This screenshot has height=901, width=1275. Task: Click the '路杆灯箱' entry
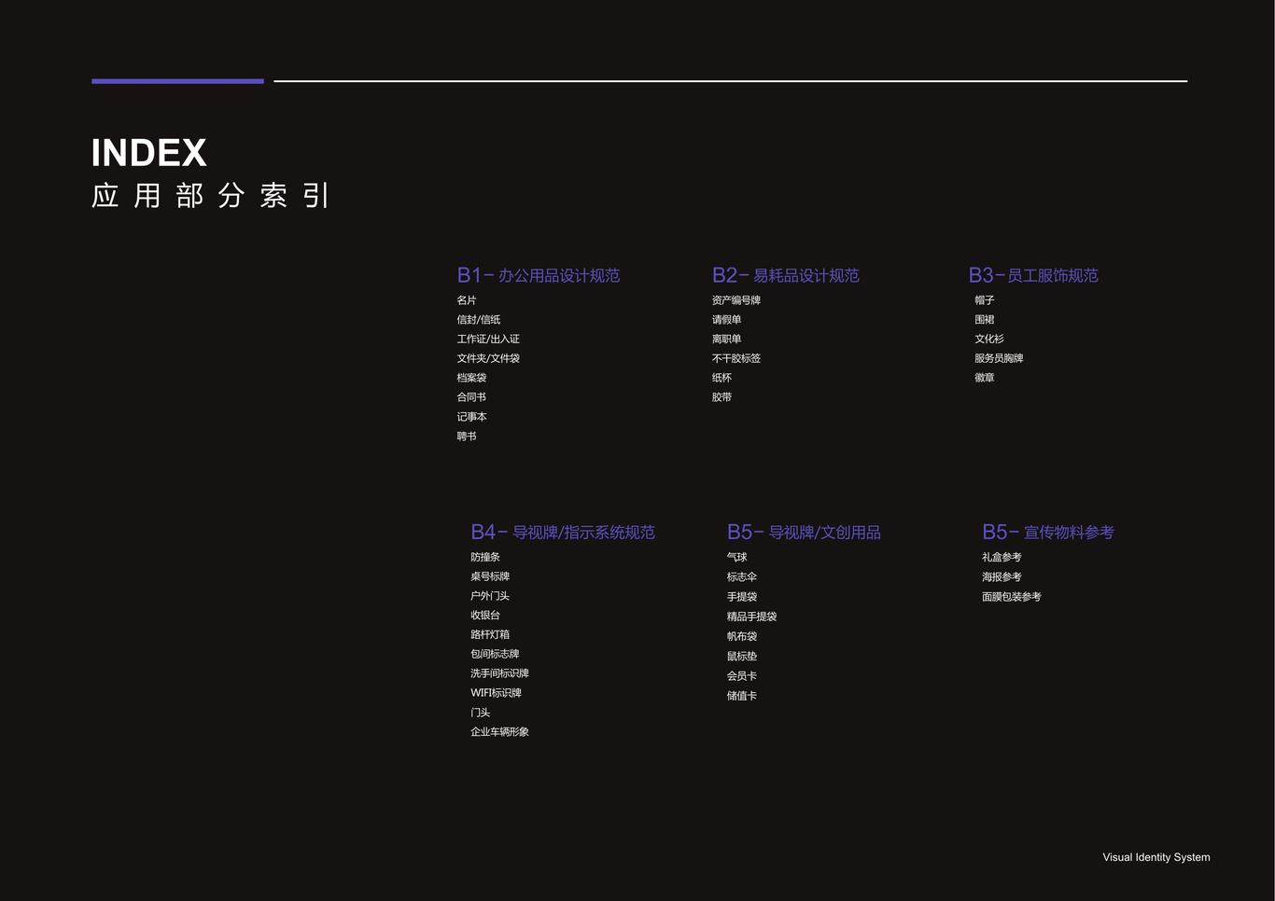pyautogui.click(x=490, y=635)
